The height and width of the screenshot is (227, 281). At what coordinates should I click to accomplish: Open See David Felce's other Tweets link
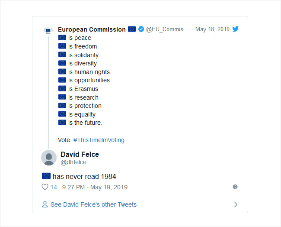tap(93, 204)
